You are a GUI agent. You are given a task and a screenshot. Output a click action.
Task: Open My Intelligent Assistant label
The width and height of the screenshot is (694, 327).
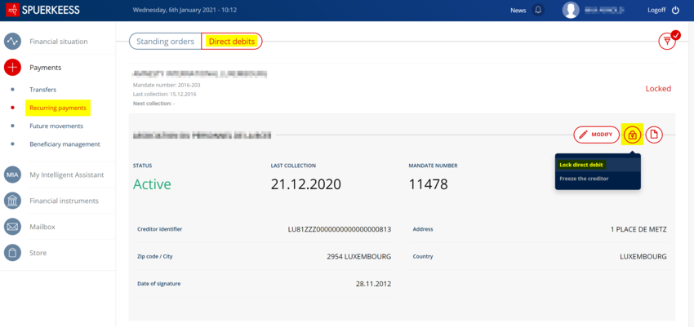[x=67, y=175]
